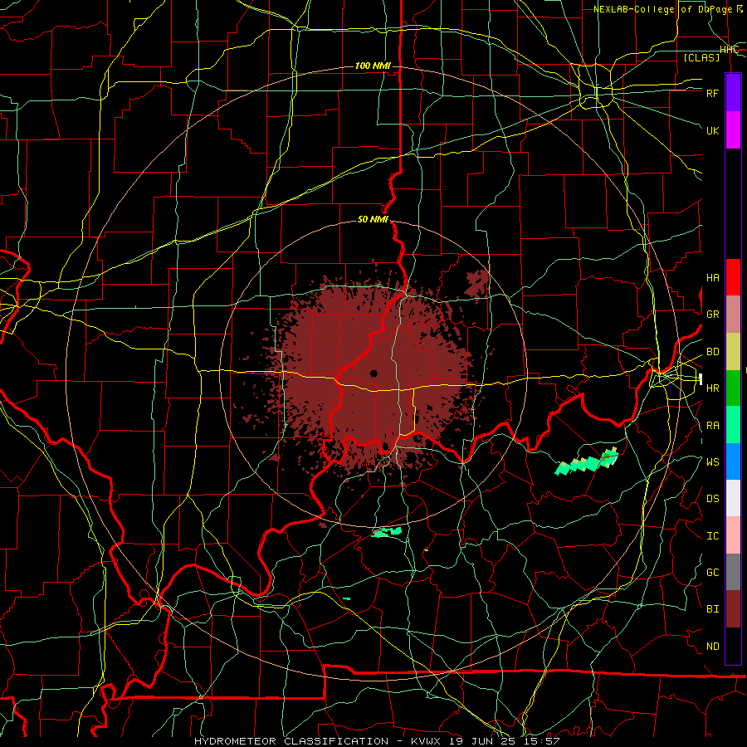Click the long green rain echo band east of radar

click(587, 461)
